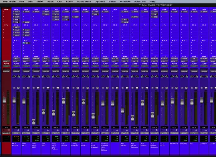
Task: Open the nogrop group selector on MIX track
Action: tap(16, 71)
